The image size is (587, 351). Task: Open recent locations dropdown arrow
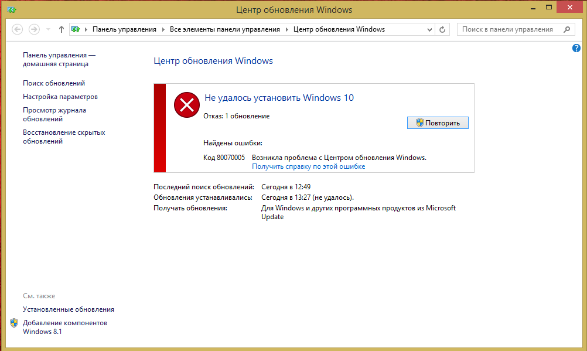pos(48,29)
